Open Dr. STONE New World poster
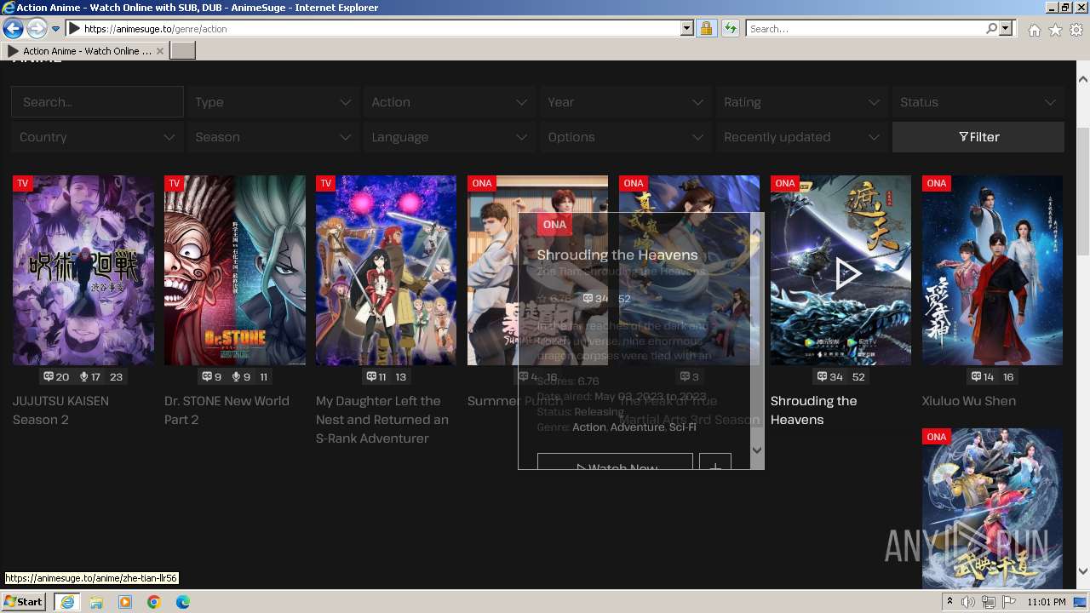Image resolution: width=1090 pixels, height=613 pixels. [x=235, y=270]
